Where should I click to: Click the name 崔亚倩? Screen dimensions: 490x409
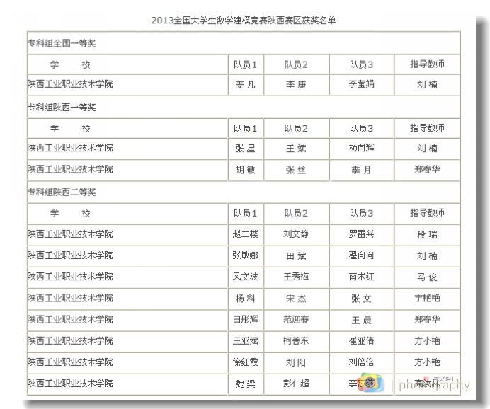361,341
